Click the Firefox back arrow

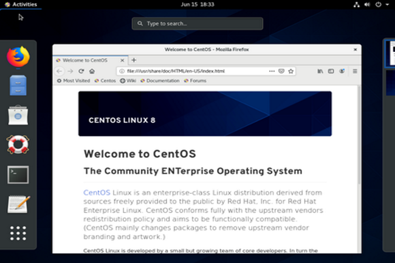point(59,71)
